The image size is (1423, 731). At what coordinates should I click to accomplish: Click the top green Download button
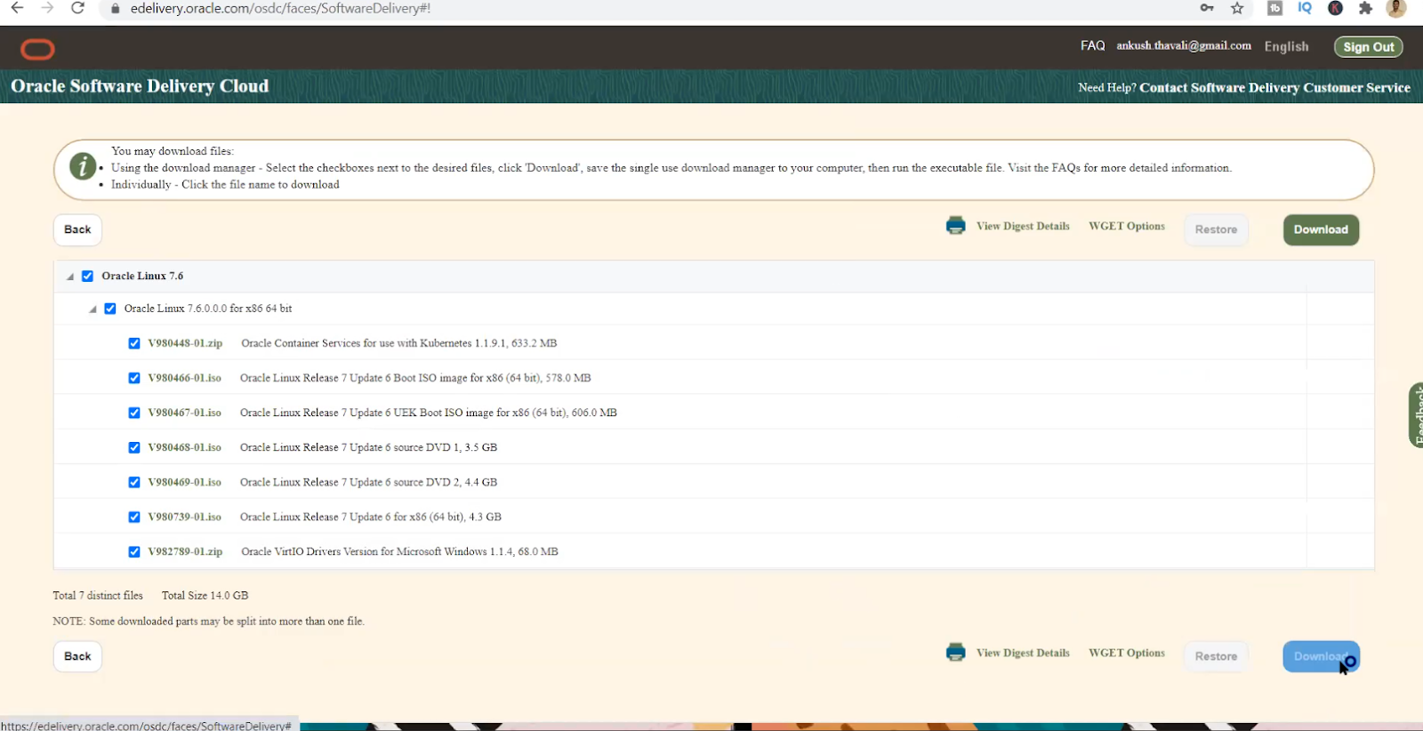click(1321, 229)
